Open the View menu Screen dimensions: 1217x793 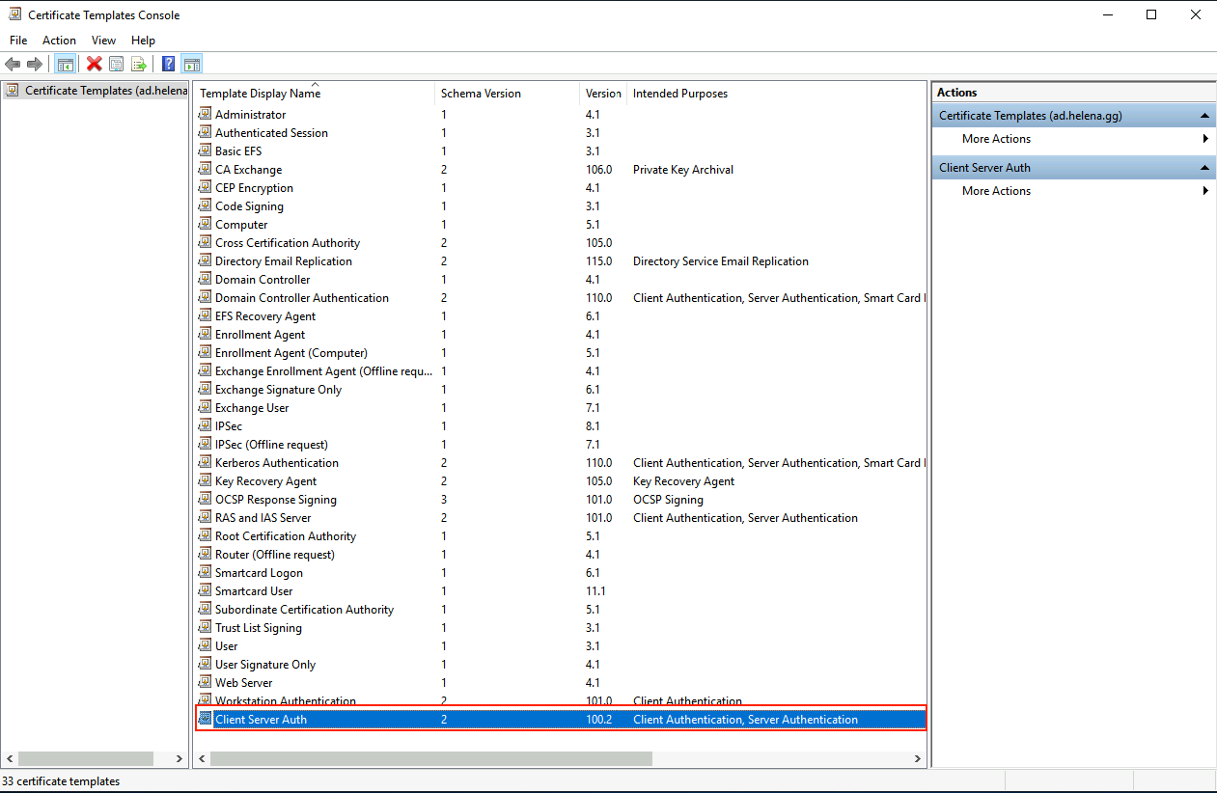(103, 41)
